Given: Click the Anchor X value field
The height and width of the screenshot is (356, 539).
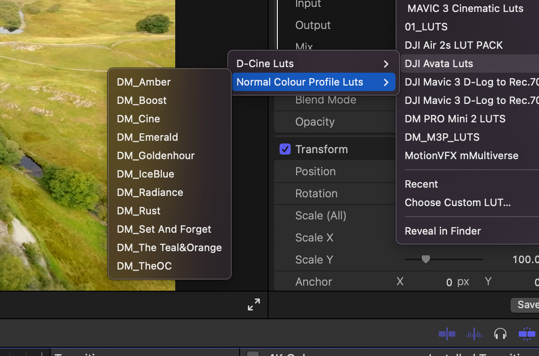Looking at the screenshot, I should [449, 282].
